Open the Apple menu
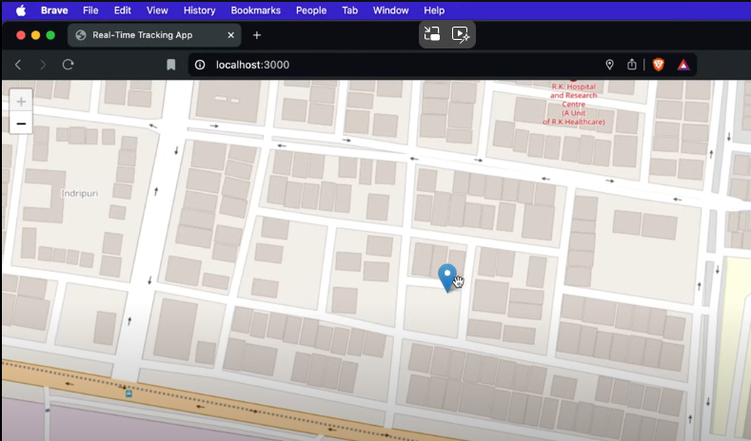 click(x=21, y=10)
